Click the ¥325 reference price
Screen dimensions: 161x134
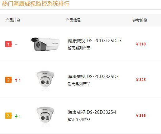pos(141,80)
